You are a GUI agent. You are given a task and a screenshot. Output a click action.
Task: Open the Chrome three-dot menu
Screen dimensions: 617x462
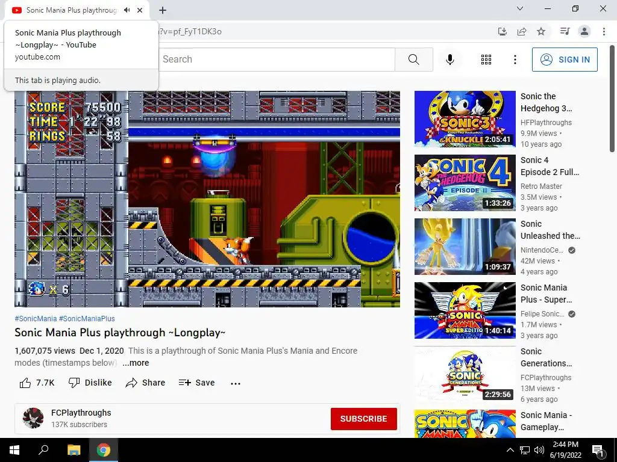(x=604, y=31)
